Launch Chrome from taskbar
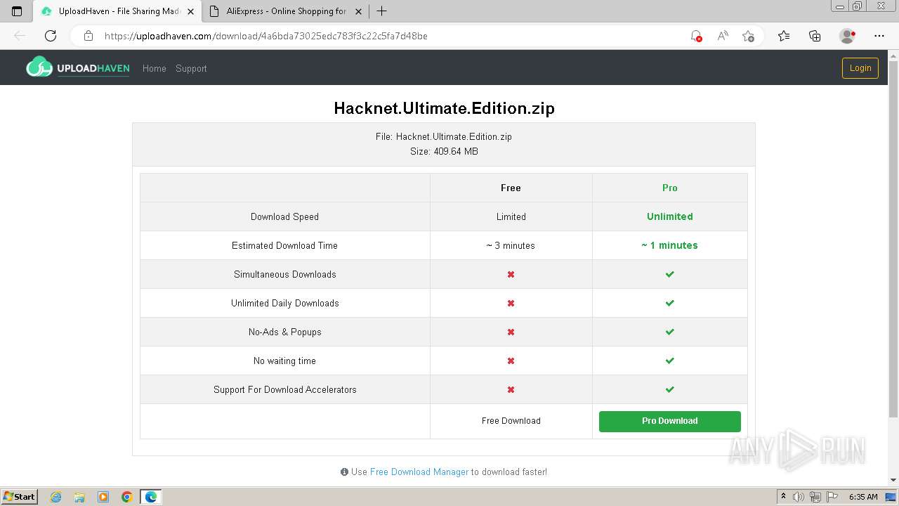The height and width of the screenshot is (506, 899). click(127, 497)
